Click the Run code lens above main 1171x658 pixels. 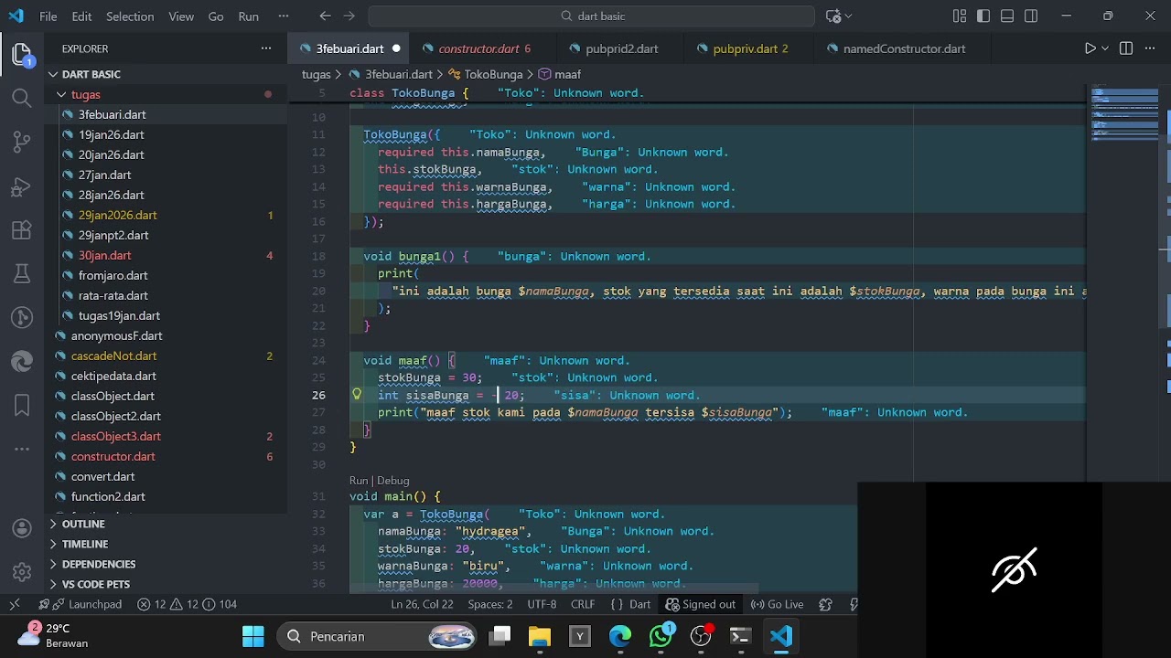[x=359, y=481]
